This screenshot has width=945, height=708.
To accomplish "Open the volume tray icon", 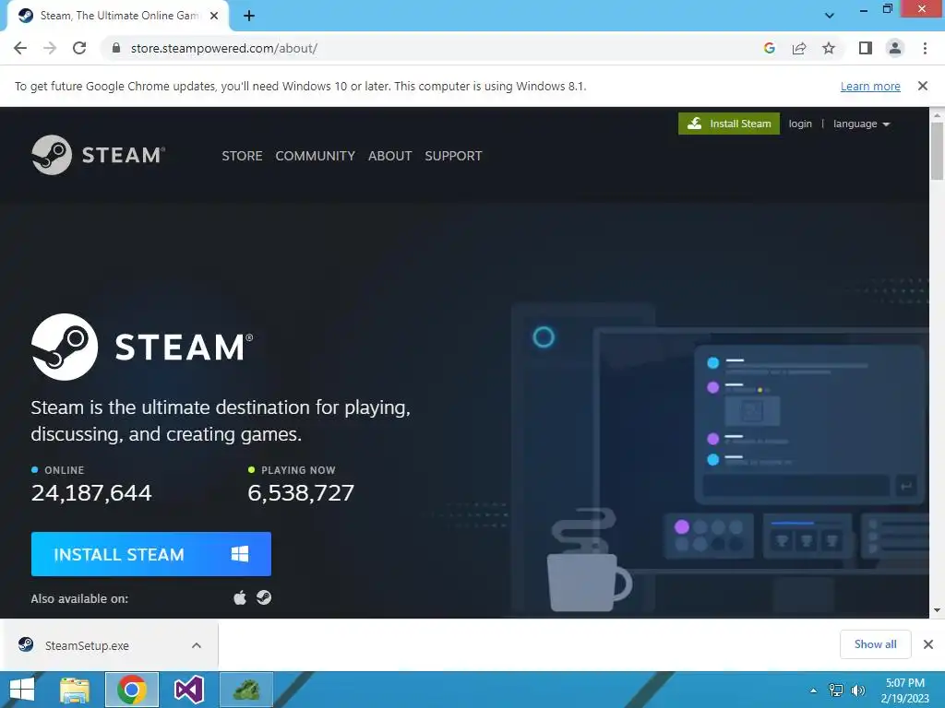I will point(857,690).
